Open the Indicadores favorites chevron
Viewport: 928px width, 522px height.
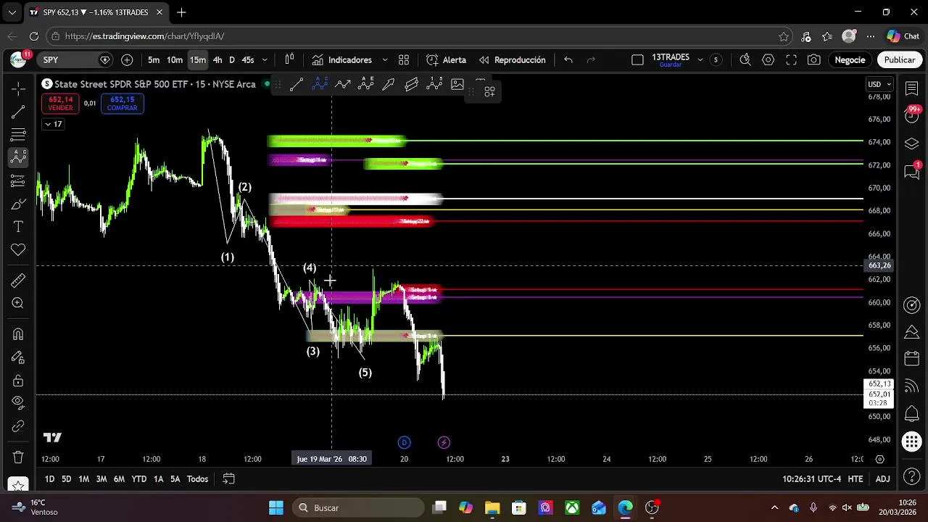(384, 60)
